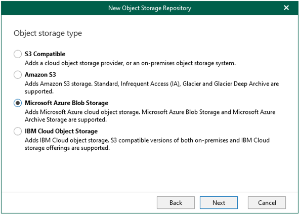Image resolution: width=299 pixels, height=214 pixels.
Task: Choose the Amazon S3 radio option
Action: click(18, 74)
